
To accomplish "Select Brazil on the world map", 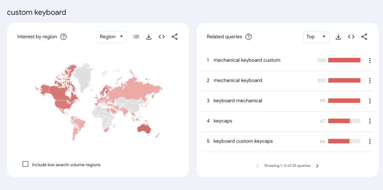I will point(79,123).
